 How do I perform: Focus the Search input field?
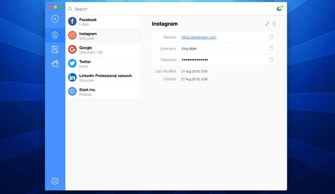171,9
